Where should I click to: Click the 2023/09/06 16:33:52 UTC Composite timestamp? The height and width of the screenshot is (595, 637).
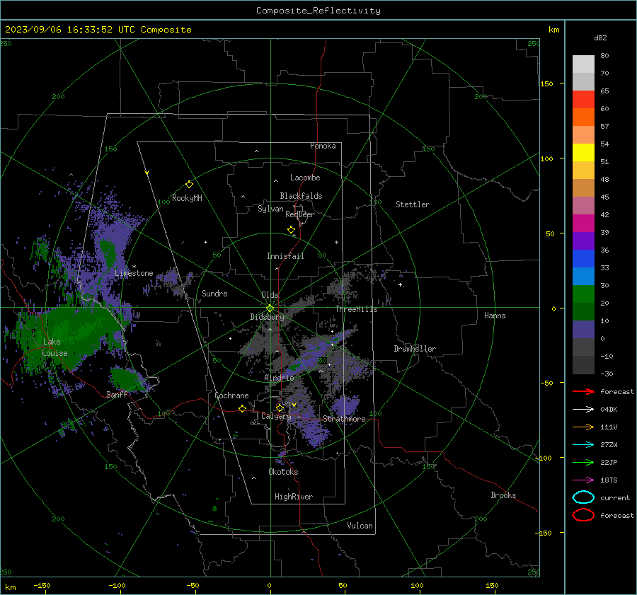click(x=98, y=30)
